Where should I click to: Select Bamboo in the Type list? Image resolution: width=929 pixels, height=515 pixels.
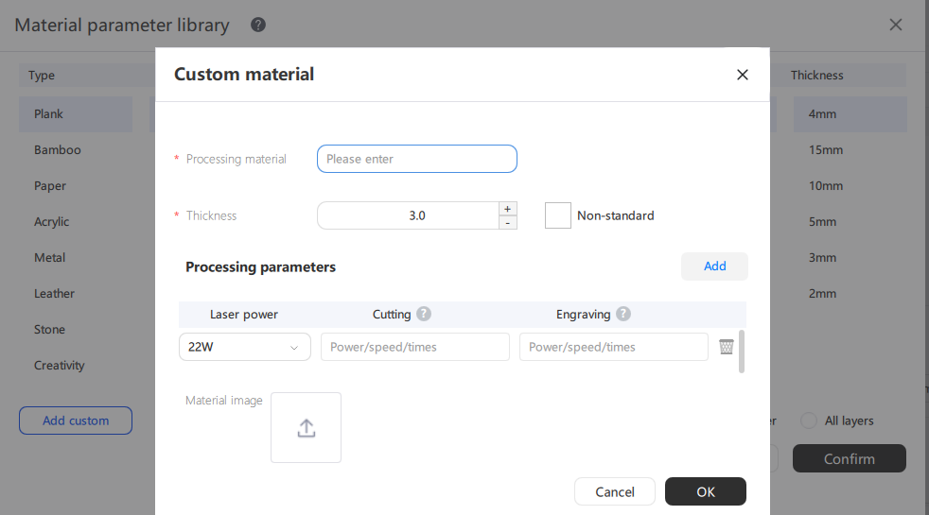(58, 150)
